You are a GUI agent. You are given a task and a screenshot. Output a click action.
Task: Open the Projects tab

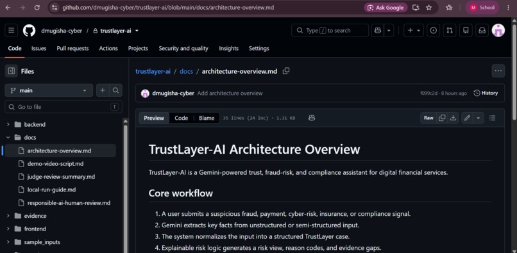click(x=138, y=49)
